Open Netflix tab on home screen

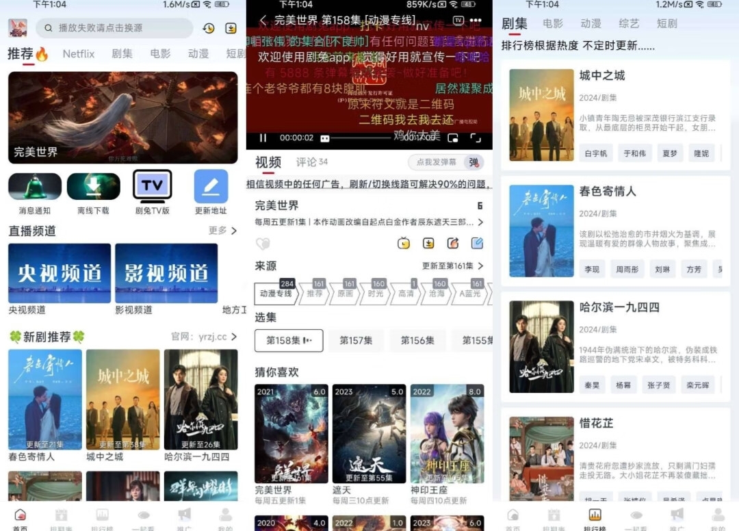click(78, 53)
